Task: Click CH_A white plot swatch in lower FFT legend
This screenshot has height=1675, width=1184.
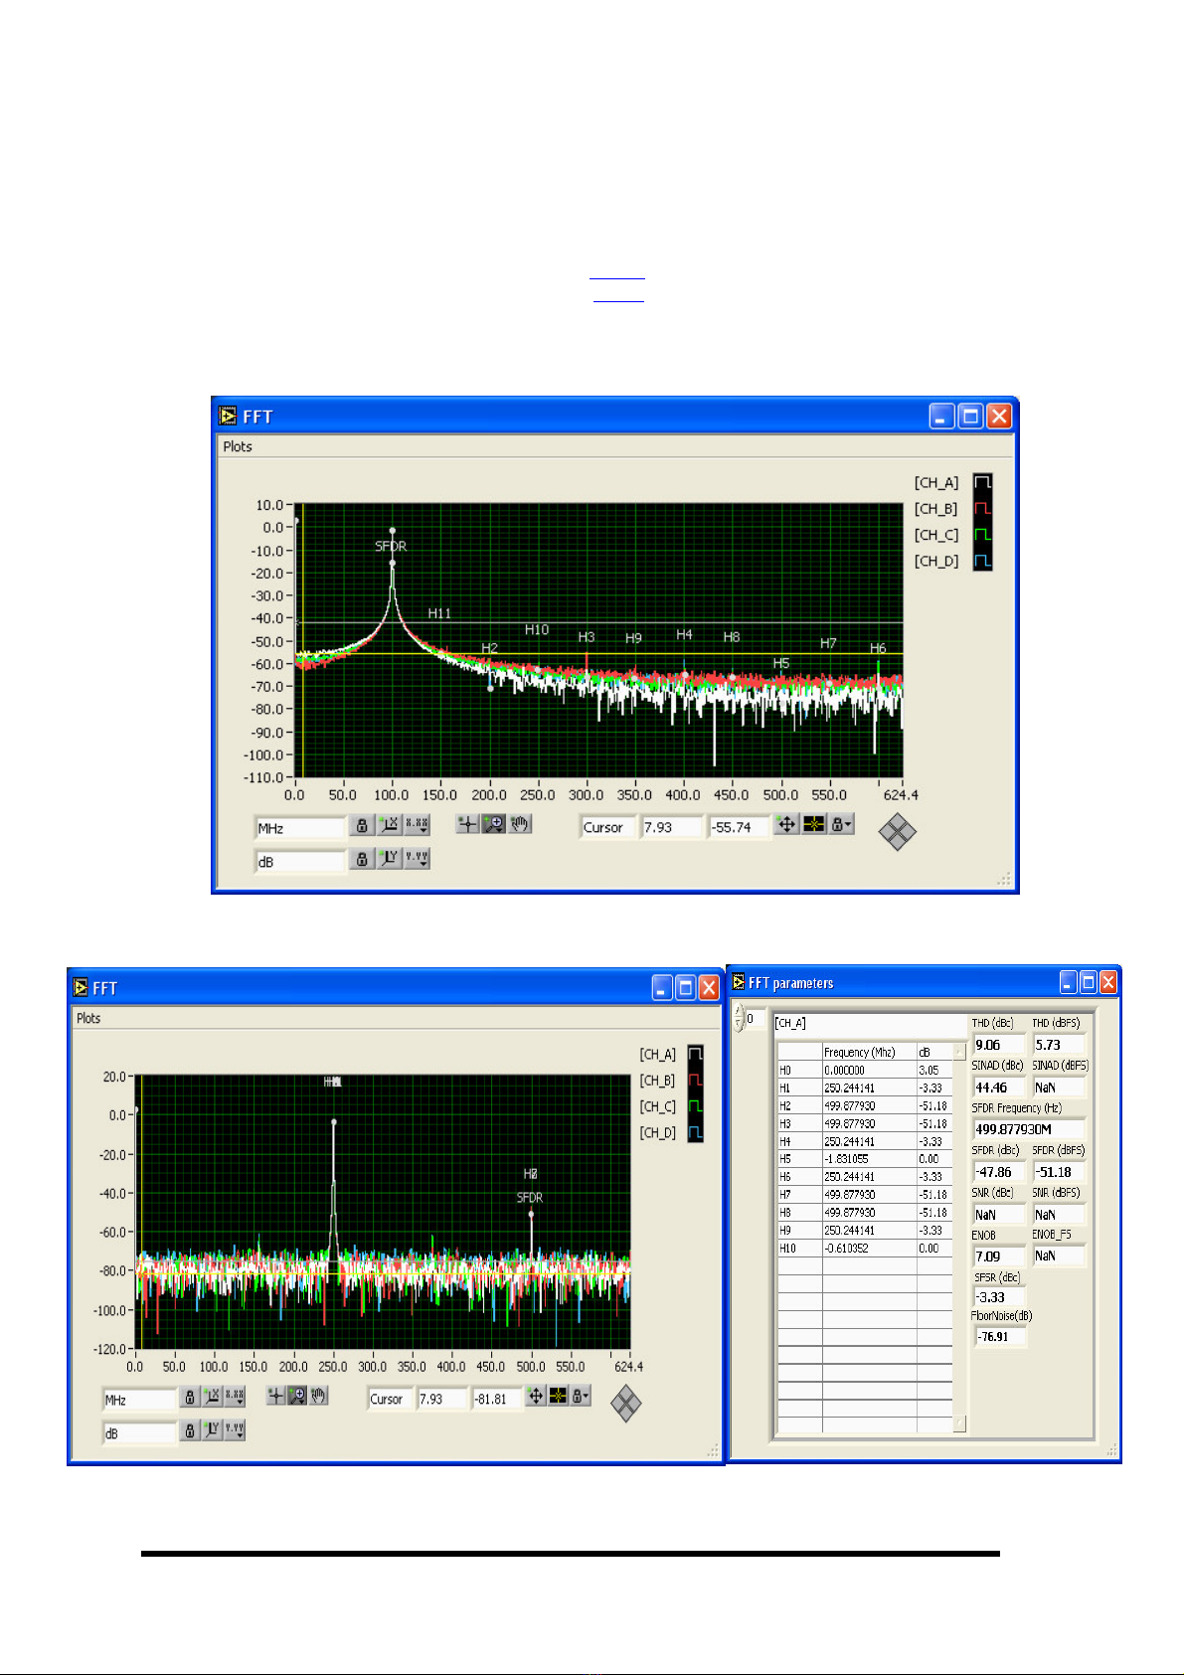Action: 696,1055
